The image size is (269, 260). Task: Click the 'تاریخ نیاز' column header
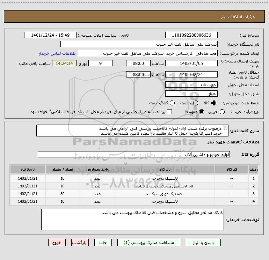28,169
